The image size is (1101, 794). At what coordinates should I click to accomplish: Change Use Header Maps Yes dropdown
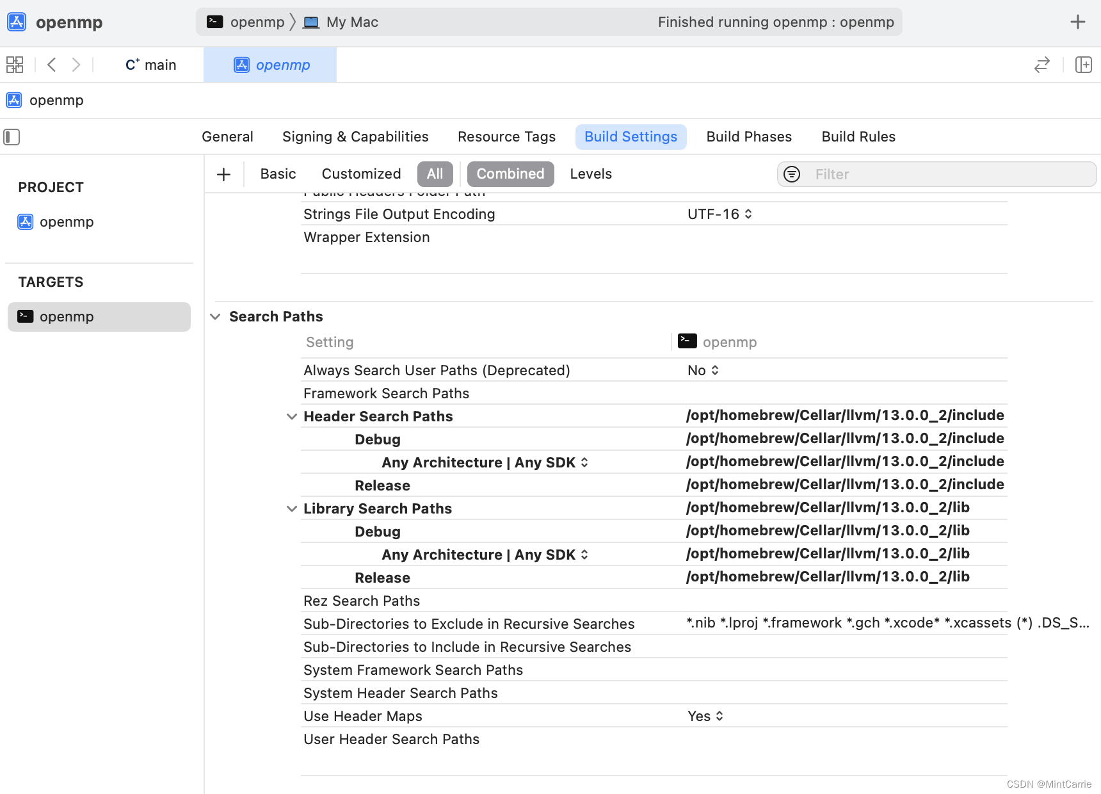(x=705, y=717)
